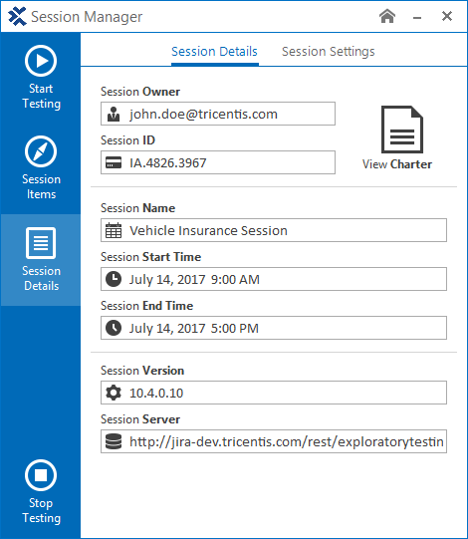This screenshot has width=468, height=539.
Task: Click the calendar icon in Session Name
Action: 114,230
